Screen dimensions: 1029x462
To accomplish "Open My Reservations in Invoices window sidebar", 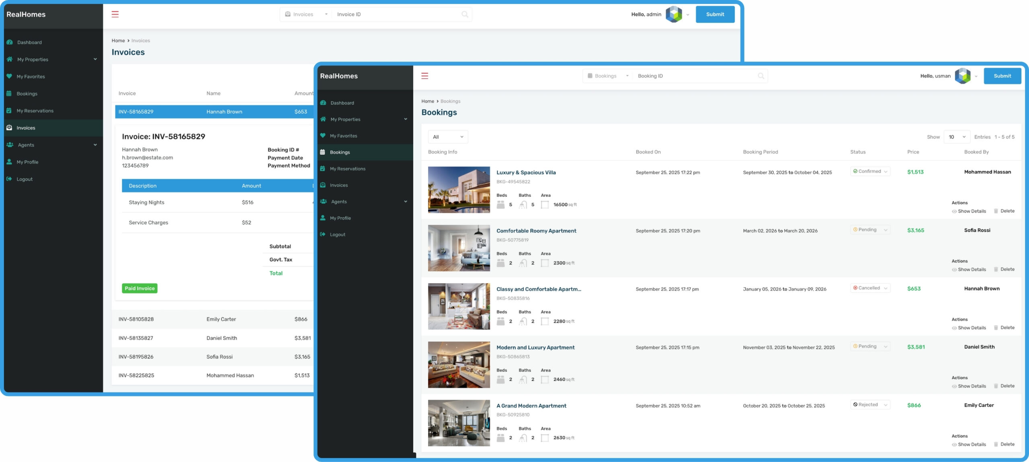I will 35,111.
